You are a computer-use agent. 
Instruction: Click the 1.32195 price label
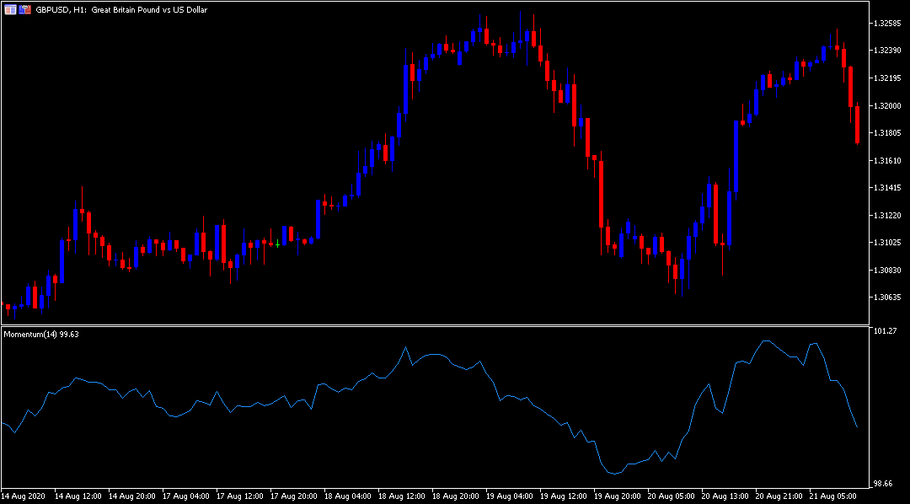[886, 78]
